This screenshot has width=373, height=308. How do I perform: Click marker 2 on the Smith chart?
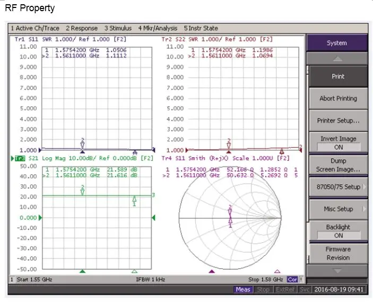pyautogui.click(x=230, y=212)
